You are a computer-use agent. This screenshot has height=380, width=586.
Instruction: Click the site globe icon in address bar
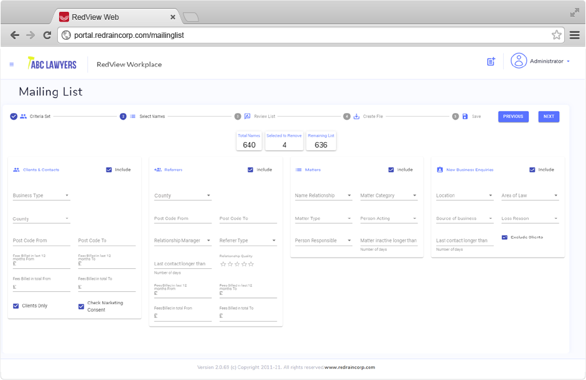[66, 35]
